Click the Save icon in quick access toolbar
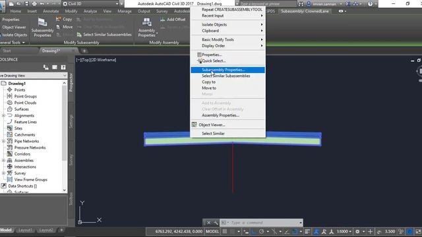422x237 pixels. 26,4
